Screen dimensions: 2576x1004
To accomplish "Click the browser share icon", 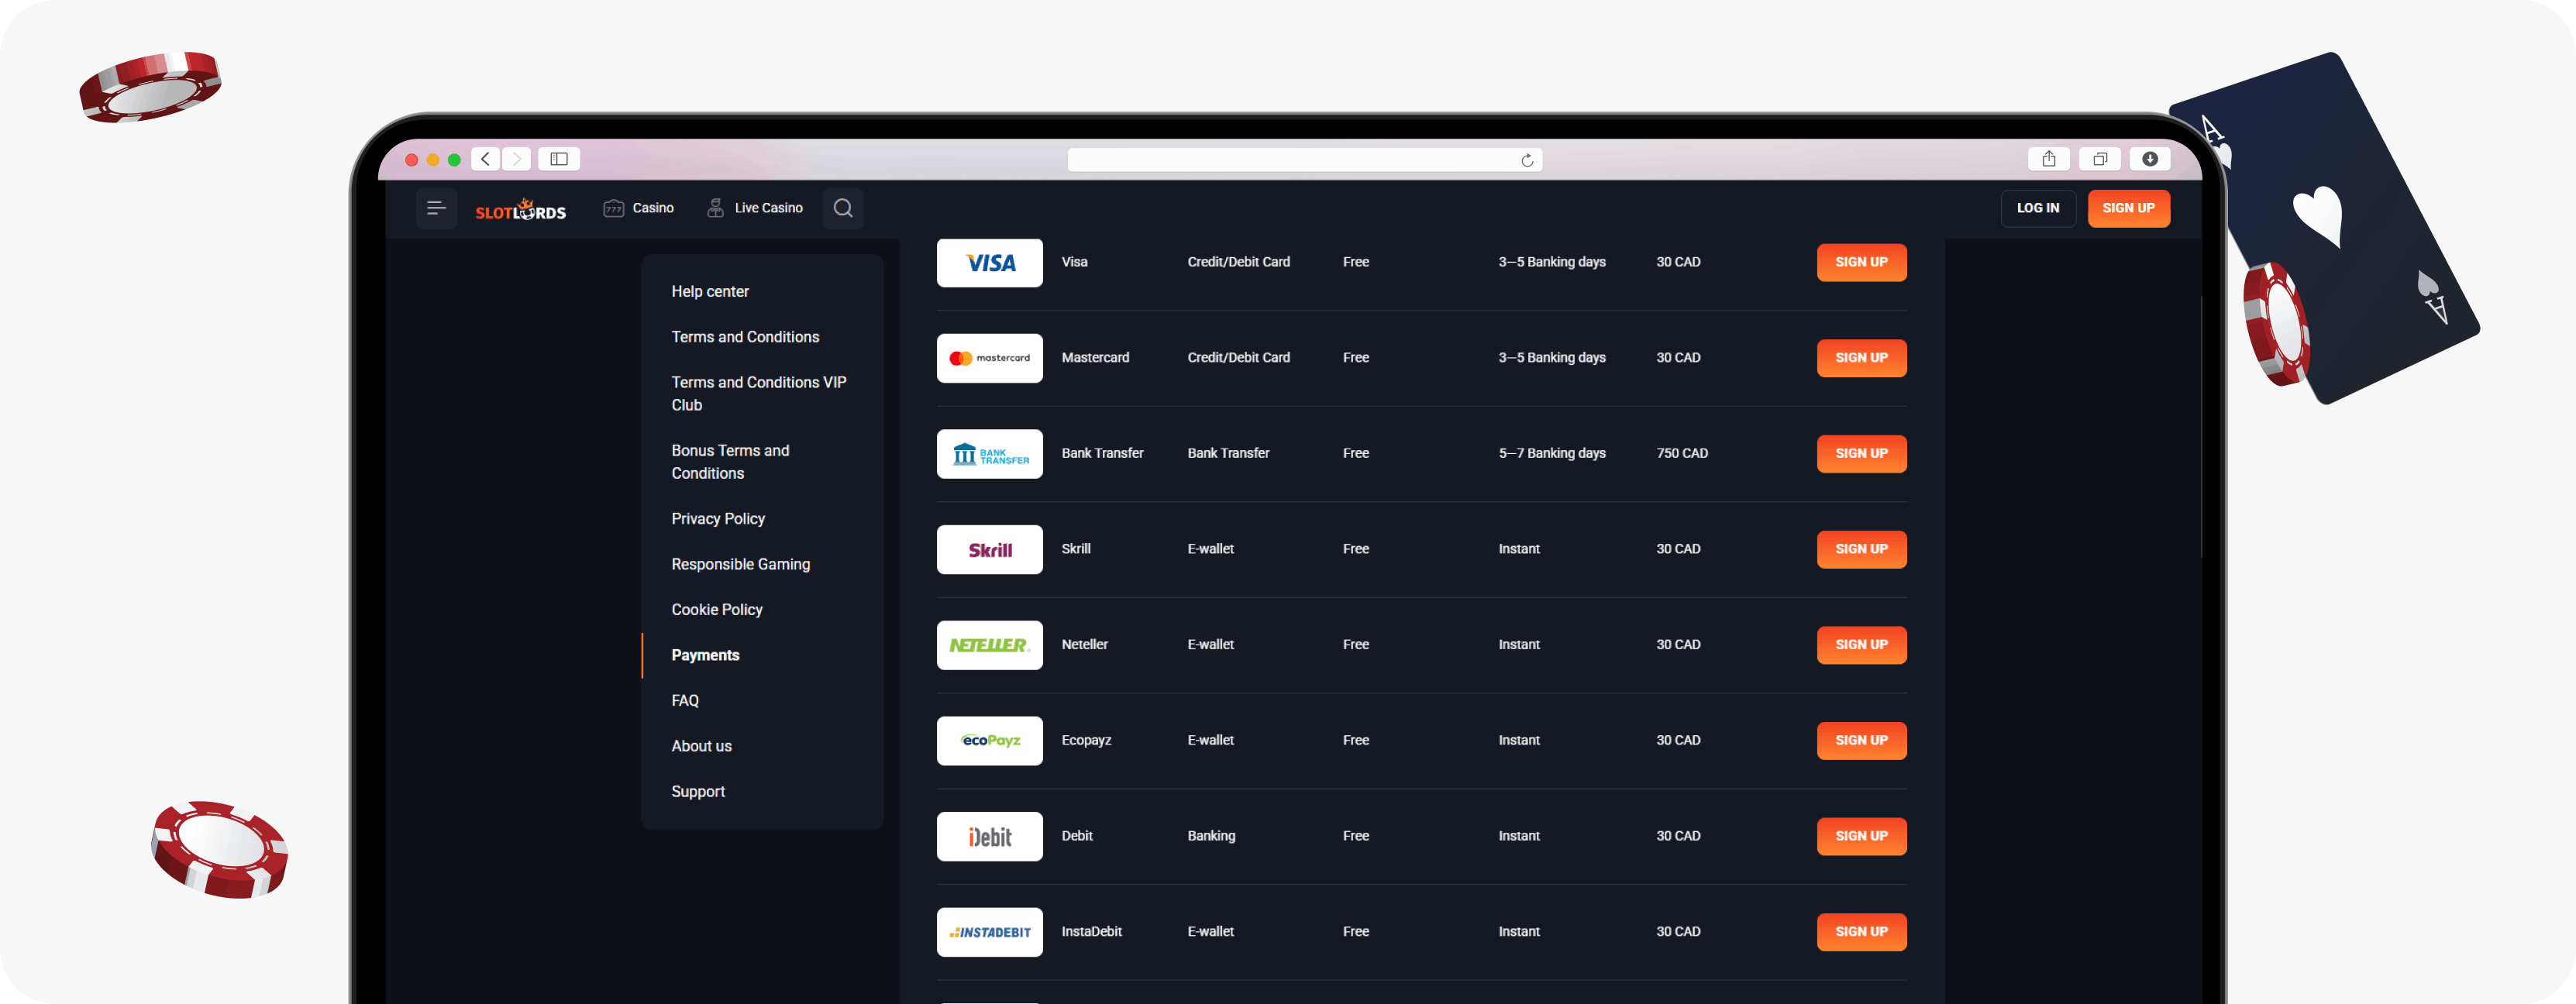I will (2049, 159).
